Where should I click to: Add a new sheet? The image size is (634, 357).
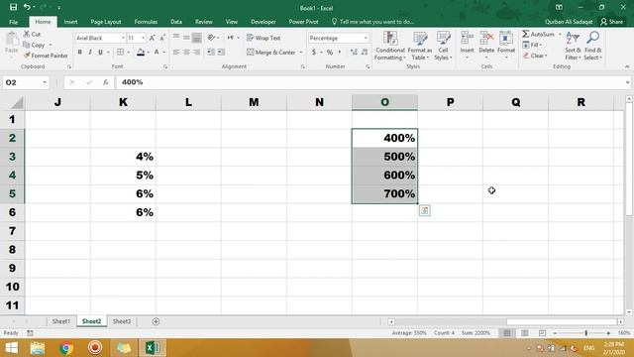(156, 321)
